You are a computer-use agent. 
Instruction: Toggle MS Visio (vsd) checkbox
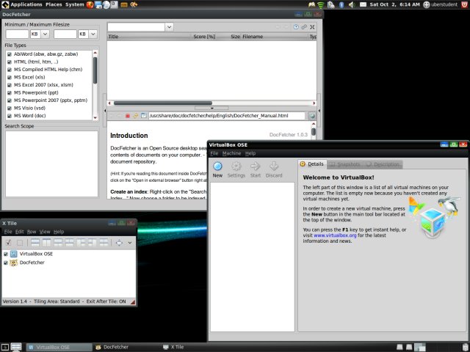10,108
